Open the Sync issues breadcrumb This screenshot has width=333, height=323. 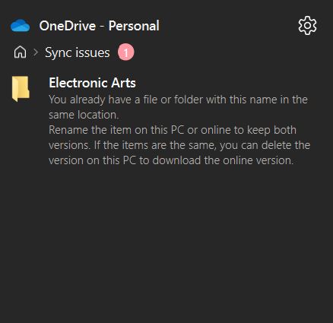(78, 52)
